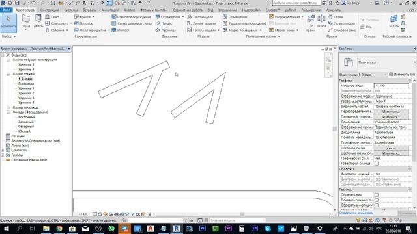The height and width of the screenshot is (234, 417).
Task: Toggle the Обрезать вид checkbox
Action: [x=377, y=195]
